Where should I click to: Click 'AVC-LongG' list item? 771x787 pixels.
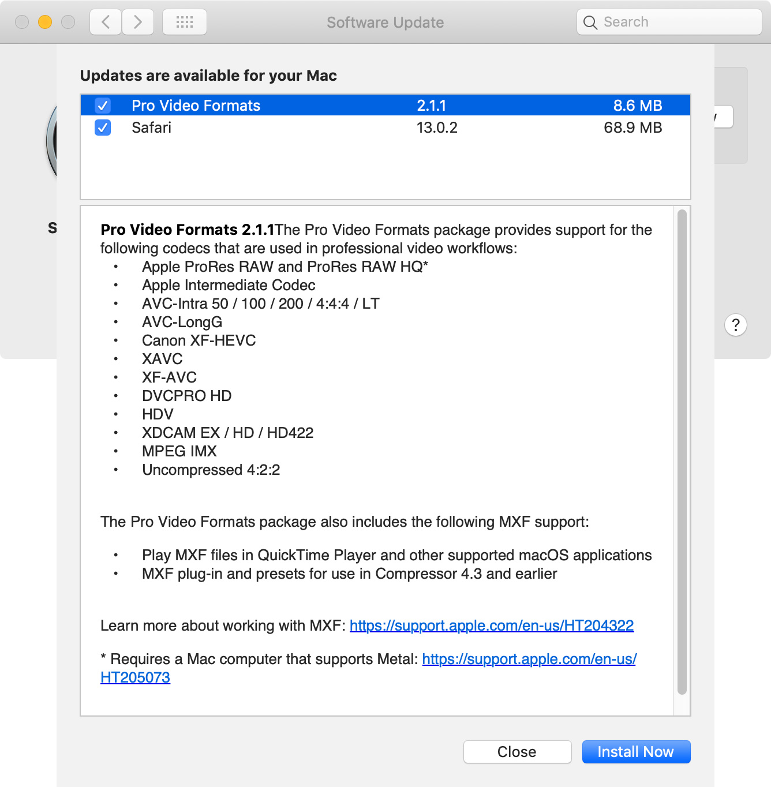(182, 322)
